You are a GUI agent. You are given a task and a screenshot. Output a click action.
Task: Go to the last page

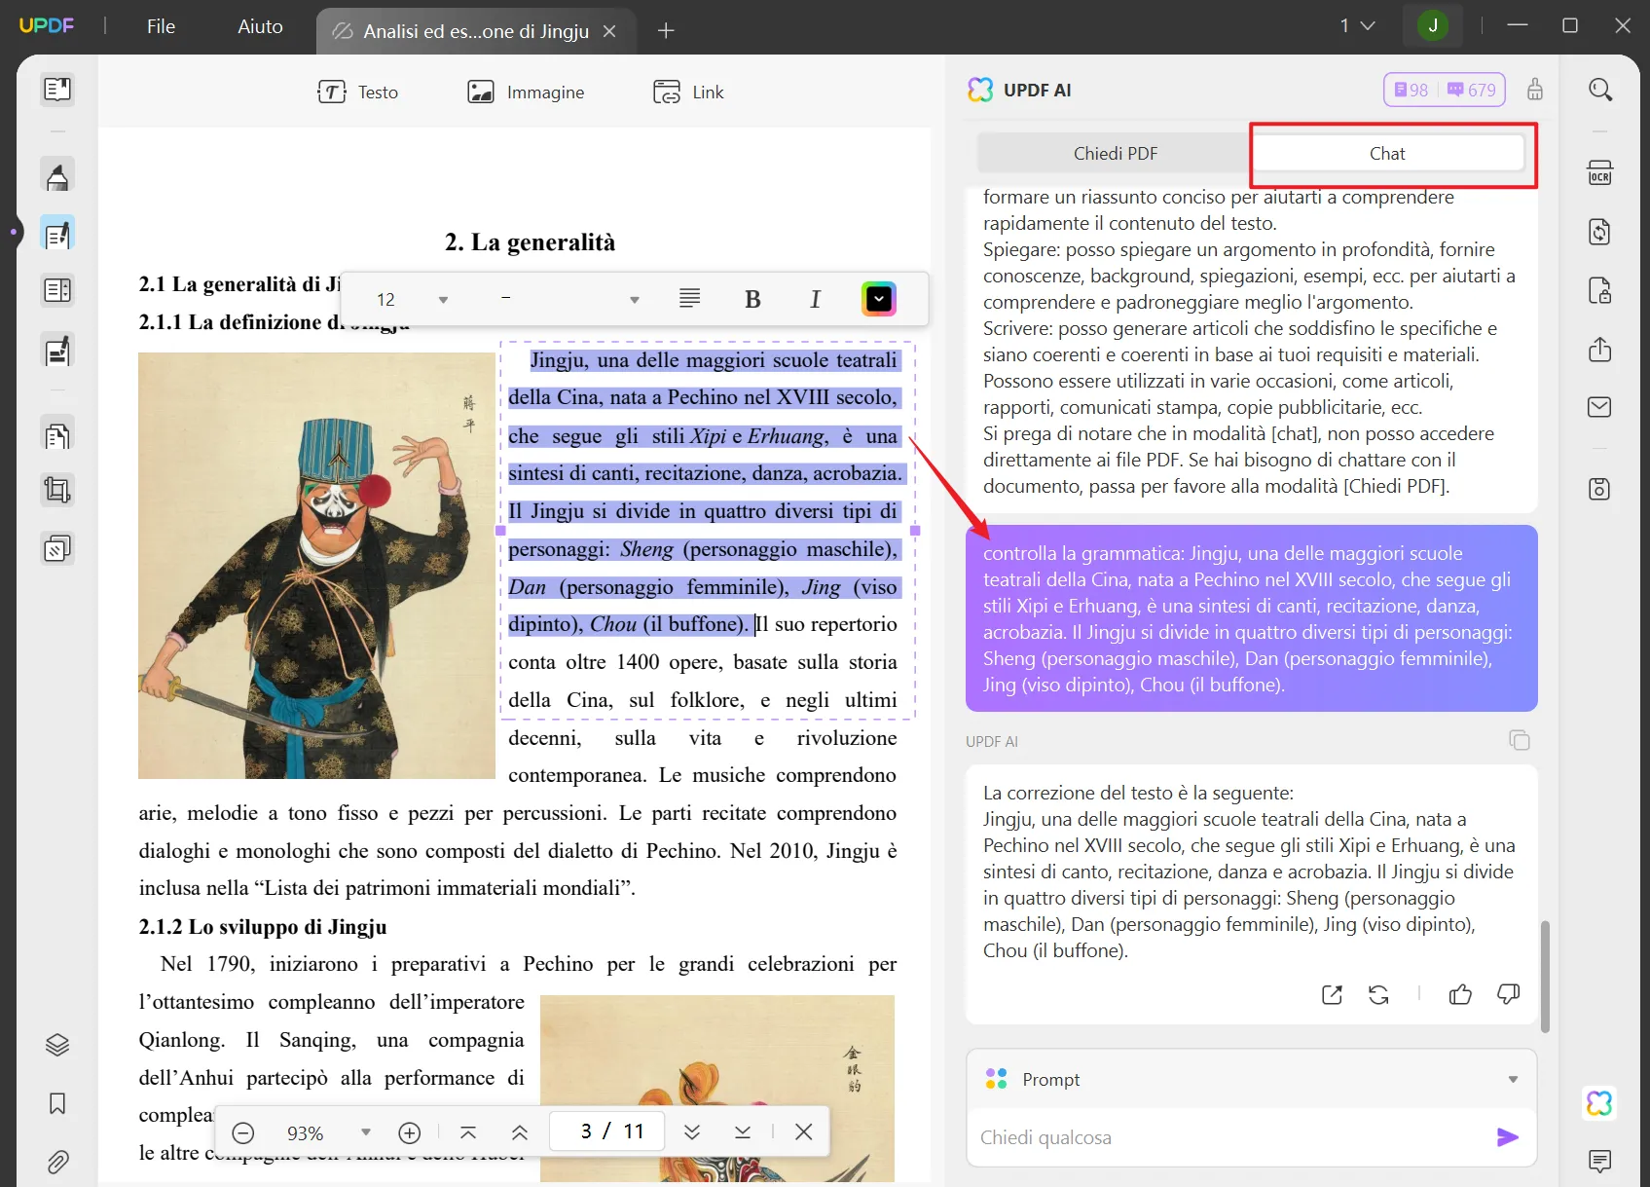click(x=743, y=1132)
